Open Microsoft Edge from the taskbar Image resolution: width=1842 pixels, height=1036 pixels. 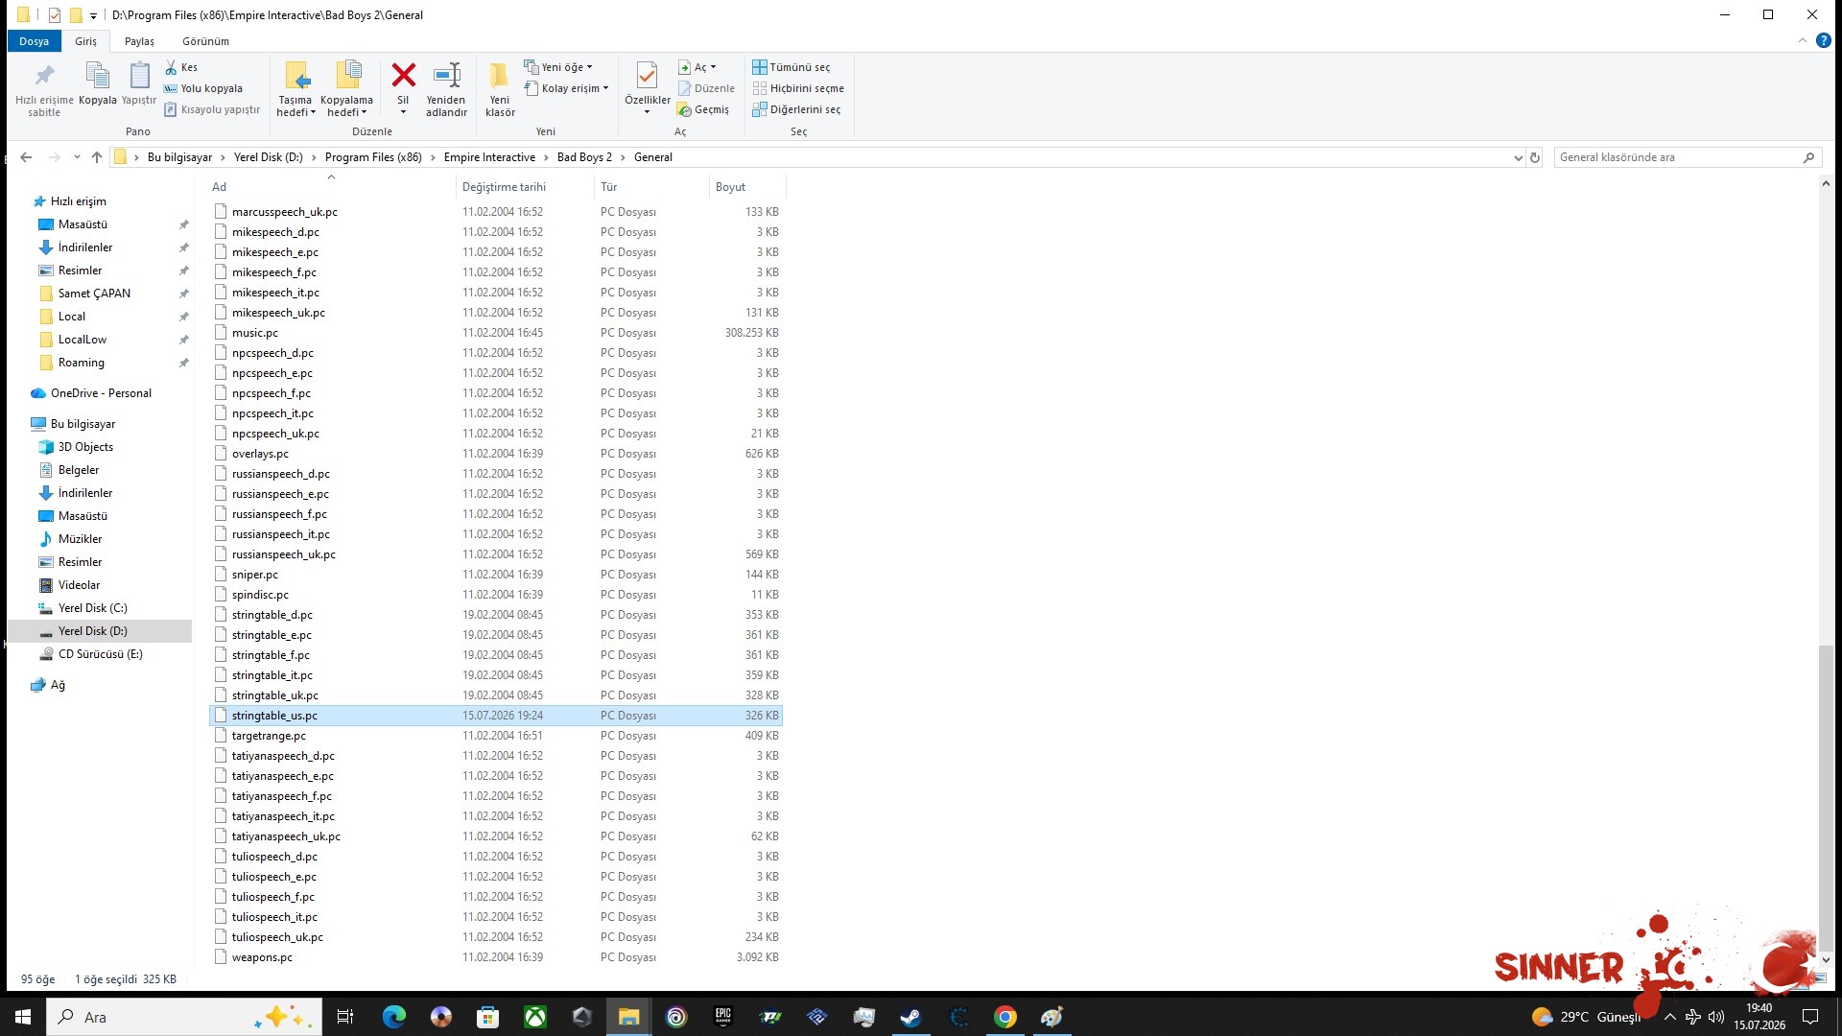pos(393,1017)
